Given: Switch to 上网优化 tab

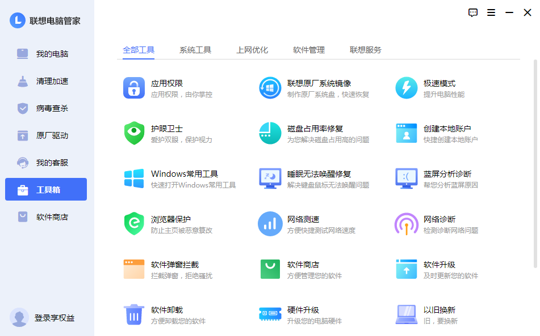Looking at the screenshot, I should pos(252,50).
